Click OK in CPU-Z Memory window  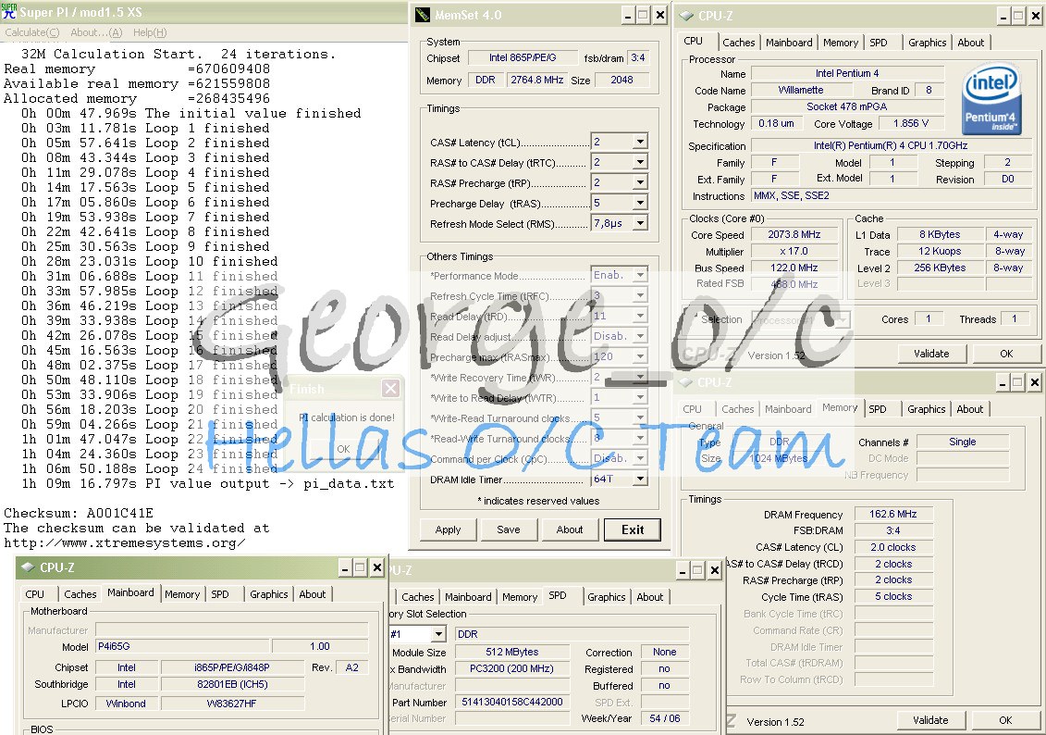coord(1005,720)
